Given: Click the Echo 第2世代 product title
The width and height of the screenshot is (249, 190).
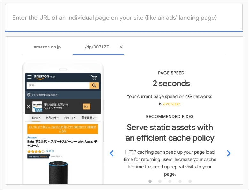Looking at the screenshot, I should point(62,143).
